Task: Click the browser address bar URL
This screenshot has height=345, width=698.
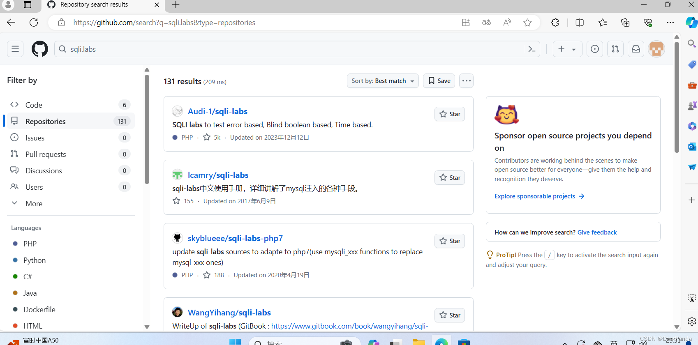Action: tap(164, 23)
